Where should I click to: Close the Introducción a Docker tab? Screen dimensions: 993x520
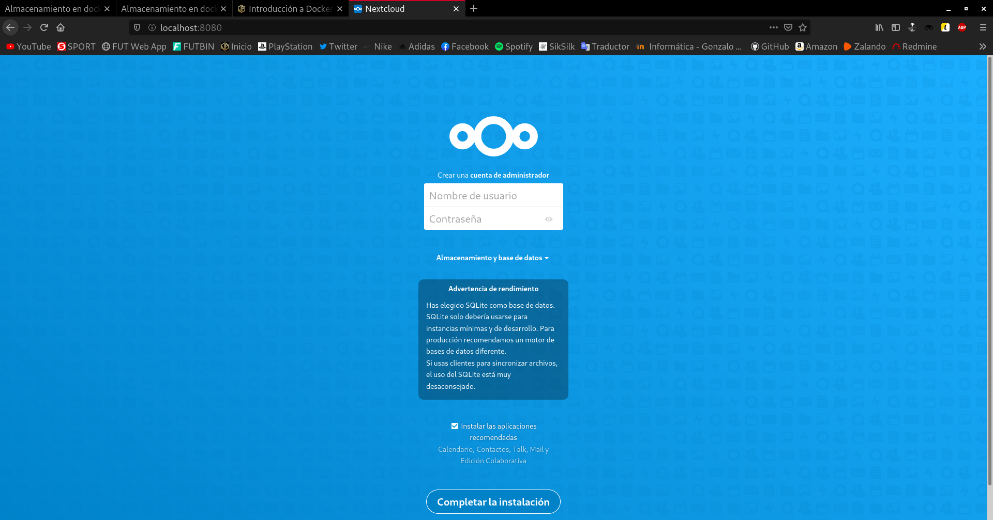[x=340, y=9]
